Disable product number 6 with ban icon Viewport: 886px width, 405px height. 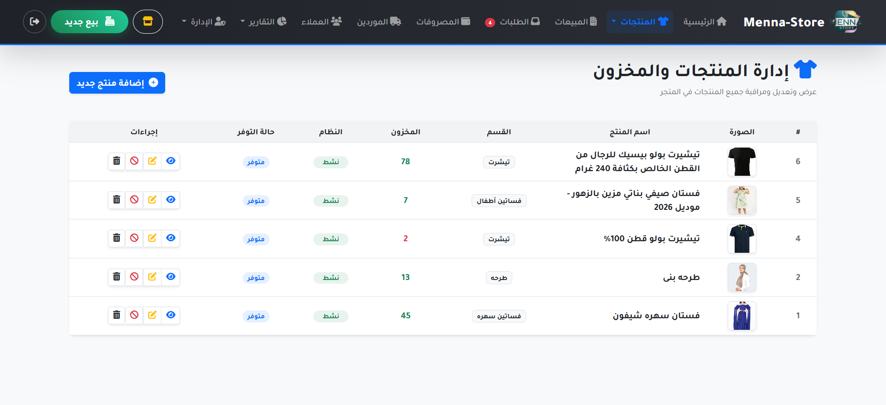point(134,161)
